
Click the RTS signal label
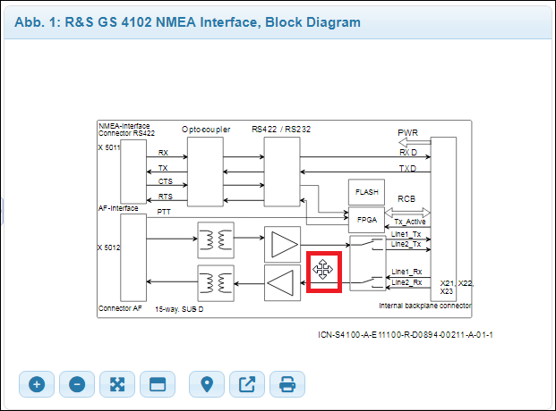pyautogui.click(x=166, y=197)
